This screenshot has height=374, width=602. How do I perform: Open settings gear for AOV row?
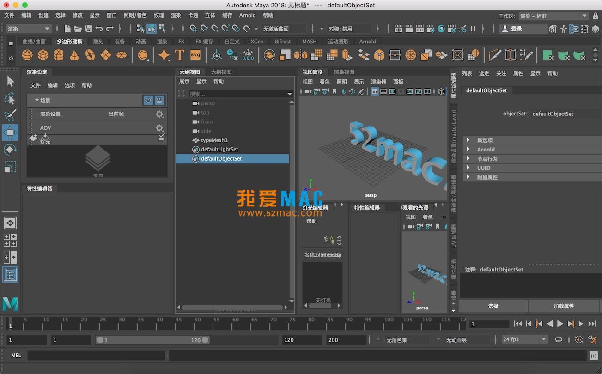[x=159, y=128]
